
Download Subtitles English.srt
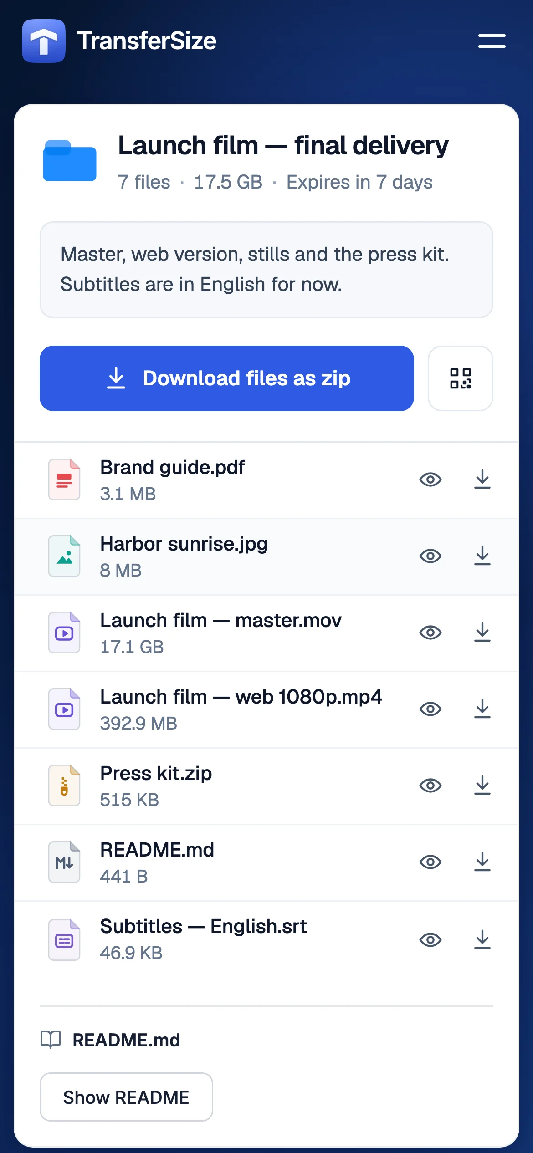(482, 940)
